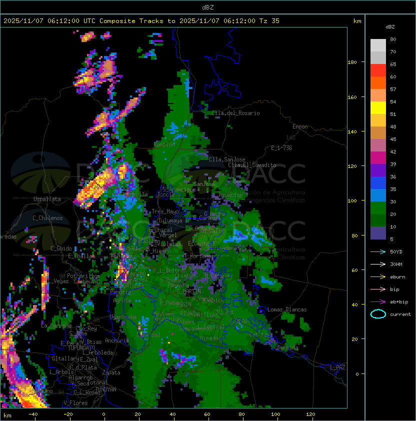Pick the bright green 20-30 dBZ swatch
416x421 pixels.
pos(378,208)
